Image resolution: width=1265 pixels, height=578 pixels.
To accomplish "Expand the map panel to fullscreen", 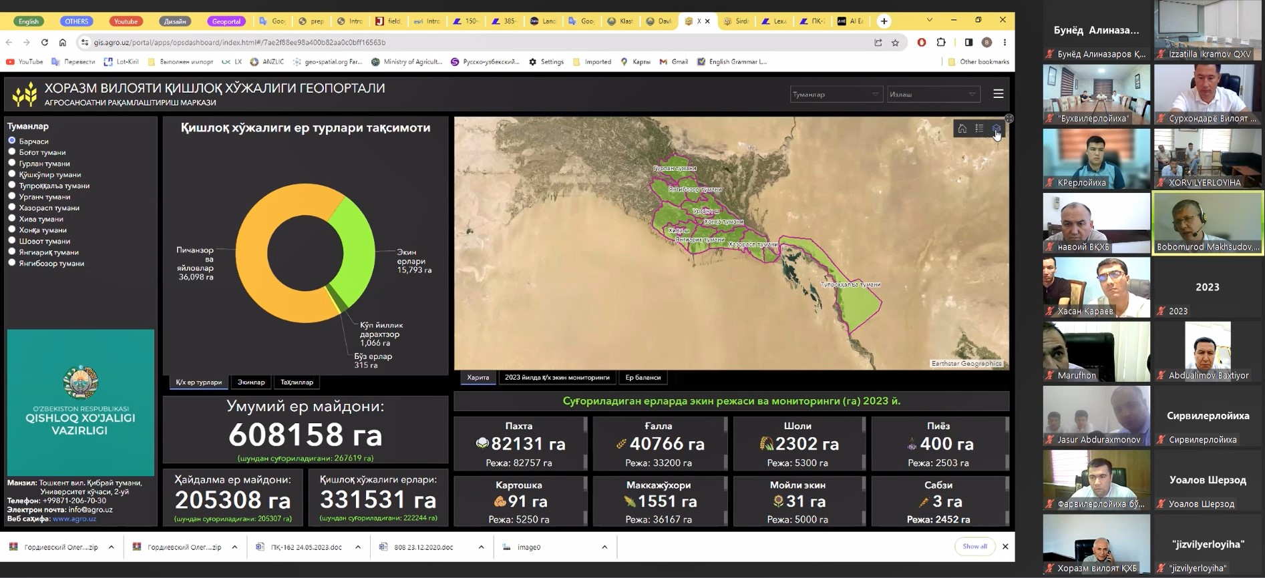I will [x=1009, y=118].
